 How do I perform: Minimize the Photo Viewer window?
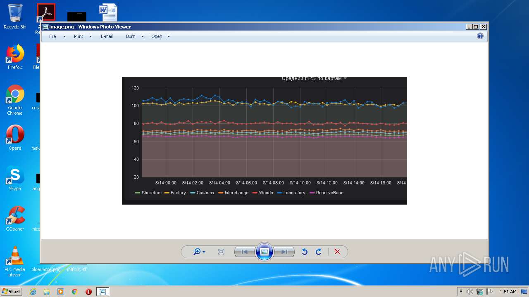pyautogui.click(x=469, y=26)
